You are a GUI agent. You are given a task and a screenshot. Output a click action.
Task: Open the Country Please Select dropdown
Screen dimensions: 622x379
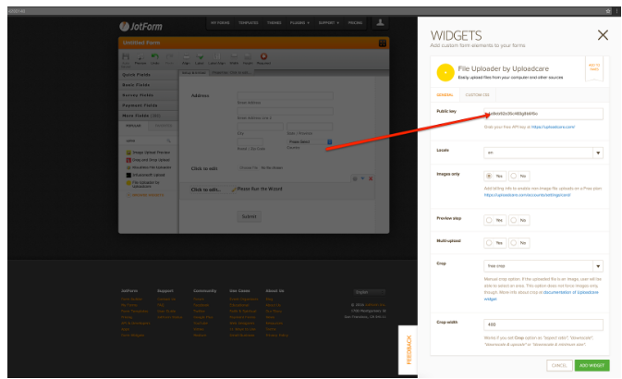coord(310,141)
